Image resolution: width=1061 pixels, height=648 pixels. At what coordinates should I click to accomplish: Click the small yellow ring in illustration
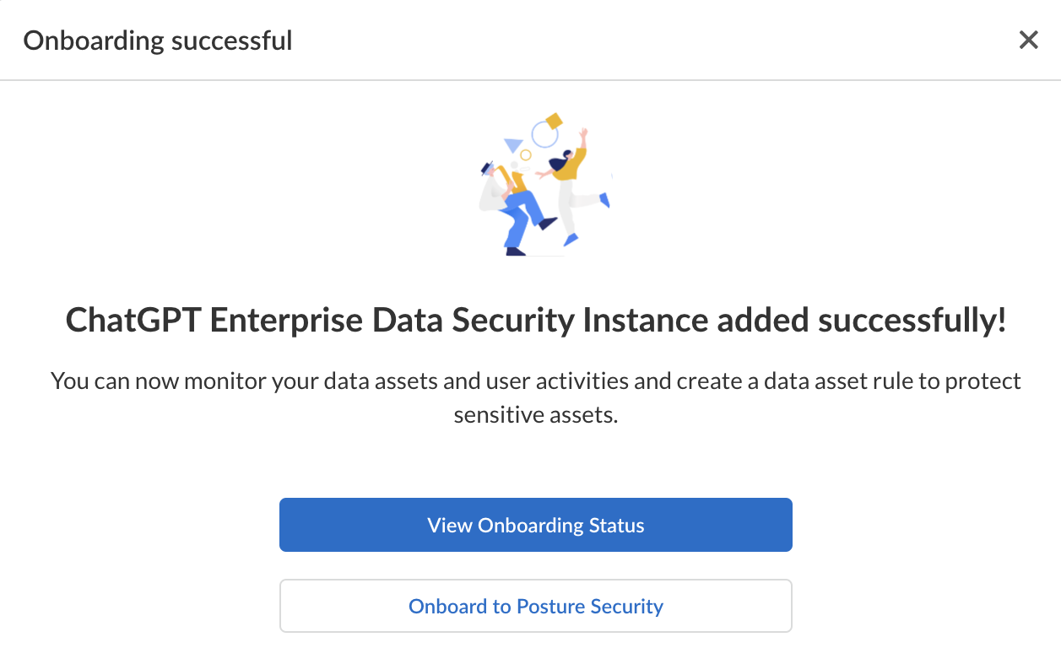[x=525, y=155]
